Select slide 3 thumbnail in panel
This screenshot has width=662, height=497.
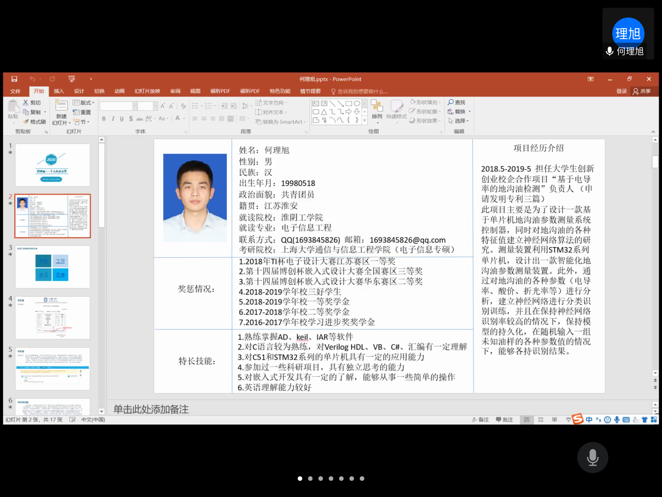53,267
